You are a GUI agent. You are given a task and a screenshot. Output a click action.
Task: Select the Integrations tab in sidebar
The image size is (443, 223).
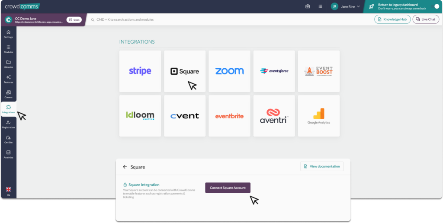click(x=8, y=109)
